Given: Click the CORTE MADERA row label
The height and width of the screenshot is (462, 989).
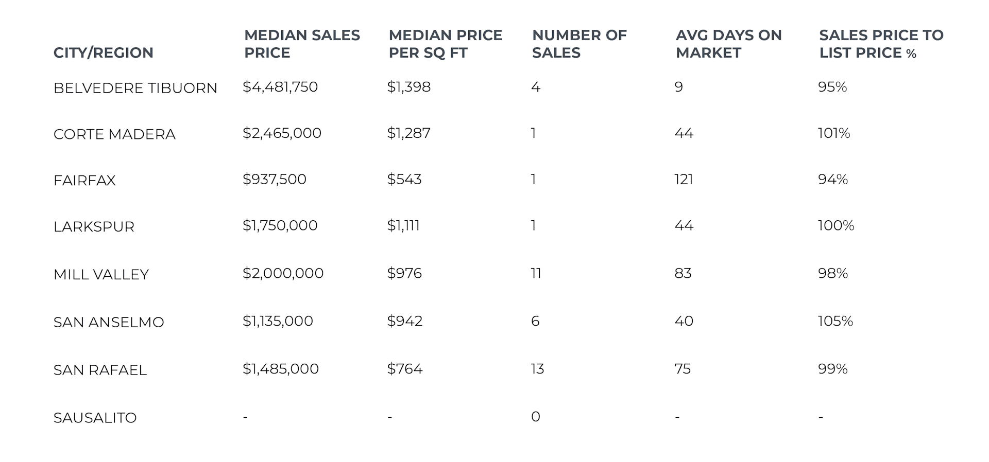Looking at the screenshot, I should (114, 134).
